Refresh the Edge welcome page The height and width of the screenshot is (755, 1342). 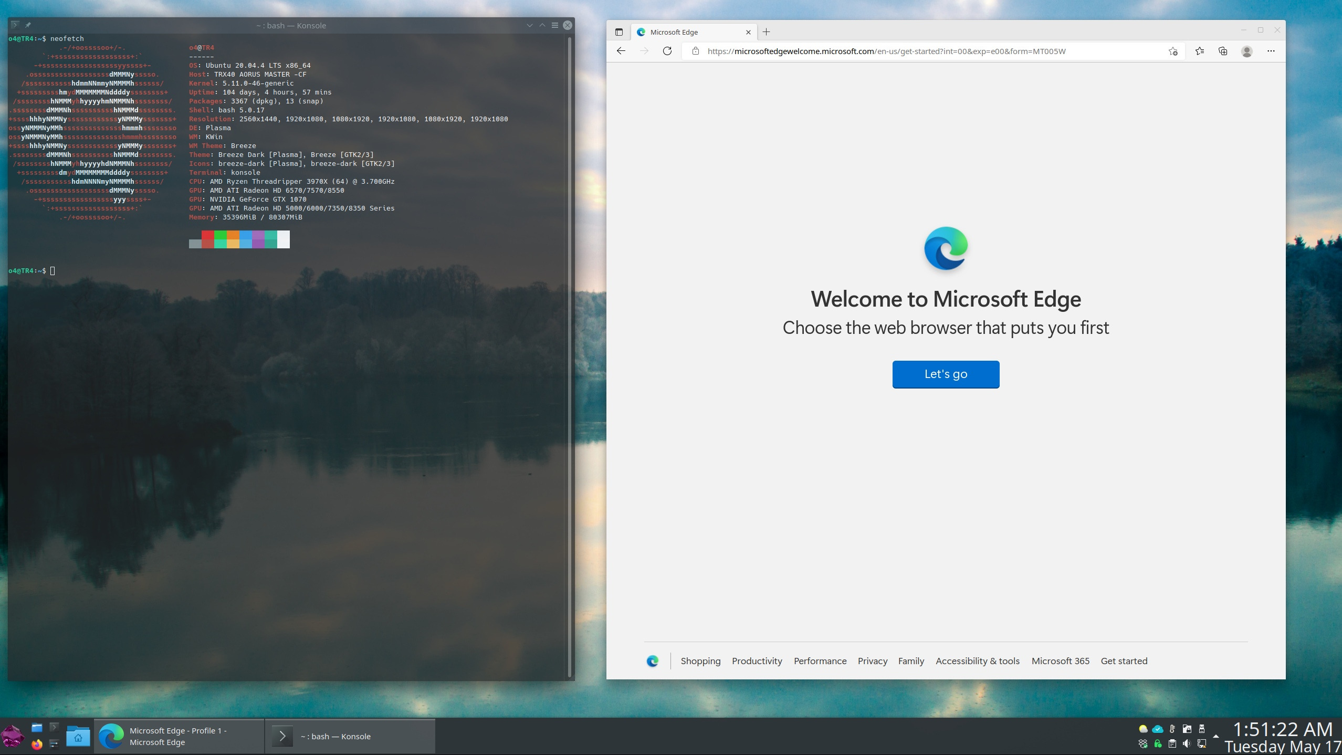[667, 51]
